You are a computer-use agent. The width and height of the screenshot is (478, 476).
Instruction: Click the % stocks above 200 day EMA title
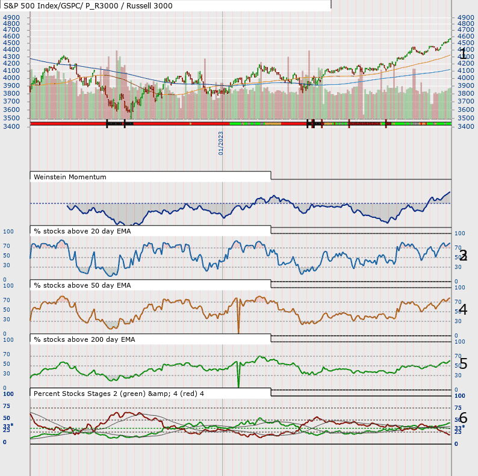(x=84, y=339)
